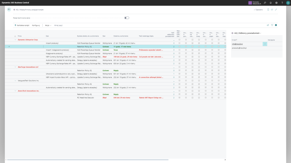Open the search magnifier in top bar
Screen dimensions: 291x163
265,3
